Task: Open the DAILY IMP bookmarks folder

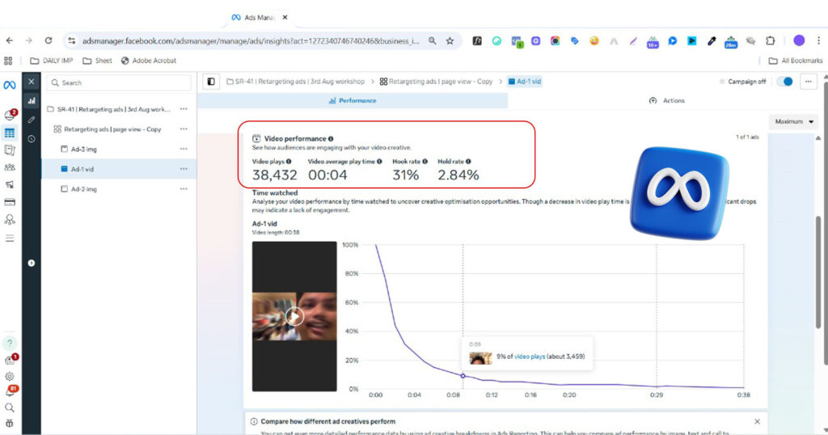Action: click(x=51, y=61)
